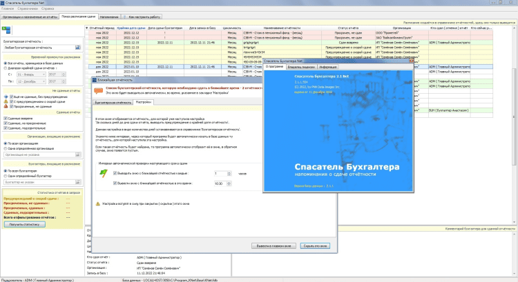This screenshot has width=518, height=282.
Task: Open the Как настроить работу tab
Action: (142, 17)
